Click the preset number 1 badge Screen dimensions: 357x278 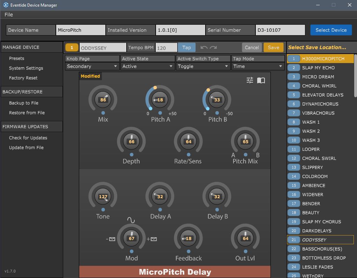click(x=72, y=47)
